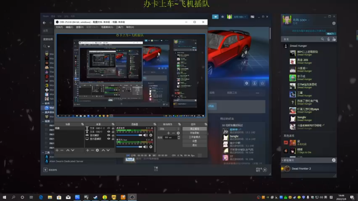
Task: Mute desktop audio in OBS mixer
Action: pyautogui.click(x=145, y=135)
